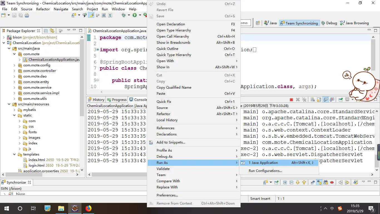380x214 pixels.
Task: Toggle Show Whitespace Characters pilcrow icon
Action: pyautogui.click(x=110, y=15)
